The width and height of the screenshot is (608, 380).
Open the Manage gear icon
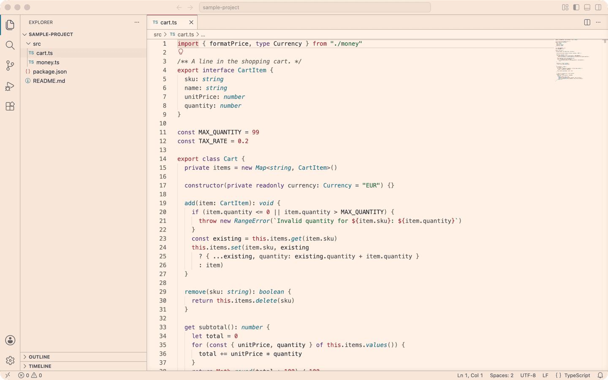point(10,361)
